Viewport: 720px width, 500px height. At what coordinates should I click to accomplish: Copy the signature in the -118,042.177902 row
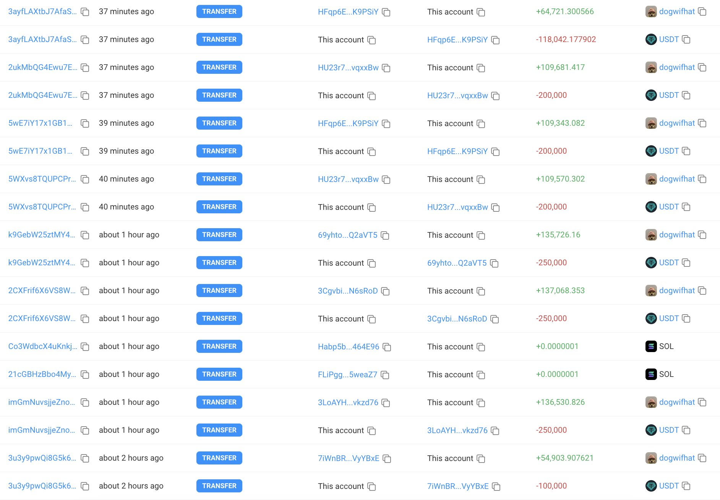tap(85, 40)
